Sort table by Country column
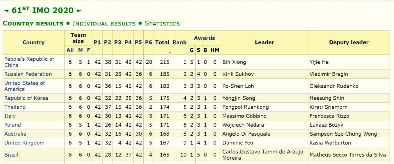Screen dimensions: 394x164 pos(34,42)
